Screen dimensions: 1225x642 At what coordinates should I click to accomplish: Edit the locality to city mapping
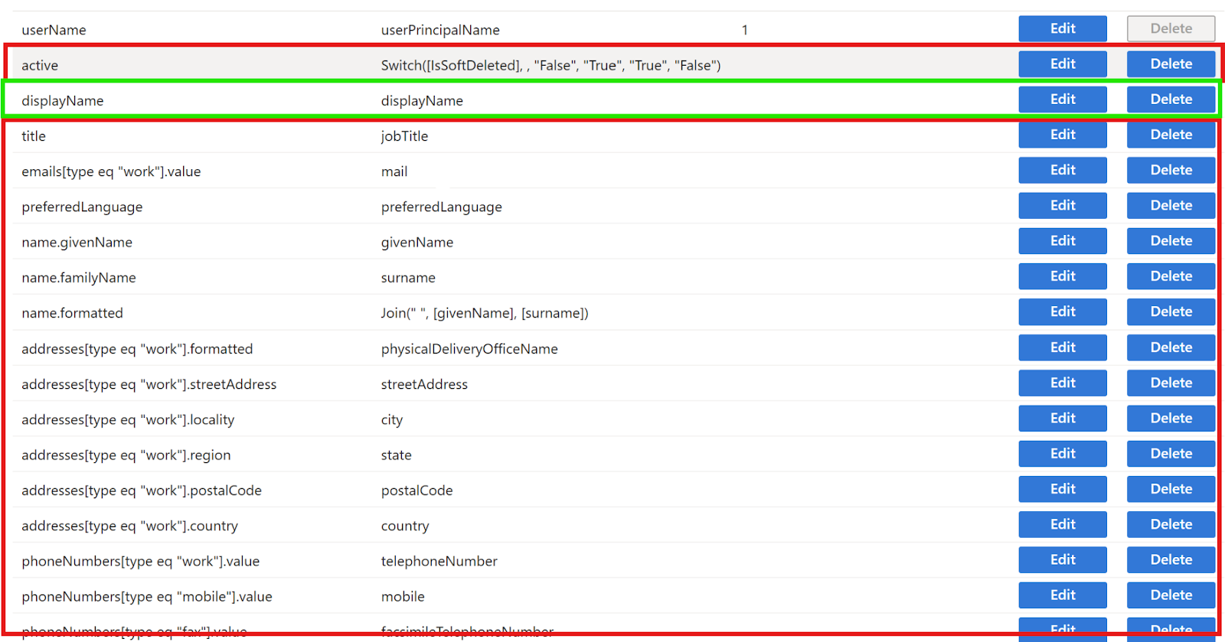(1063, 418)
